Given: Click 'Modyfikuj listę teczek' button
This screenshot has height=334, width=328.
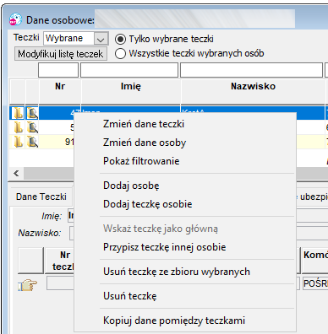Looking at the screenshot, I should [x=61, y=54].
